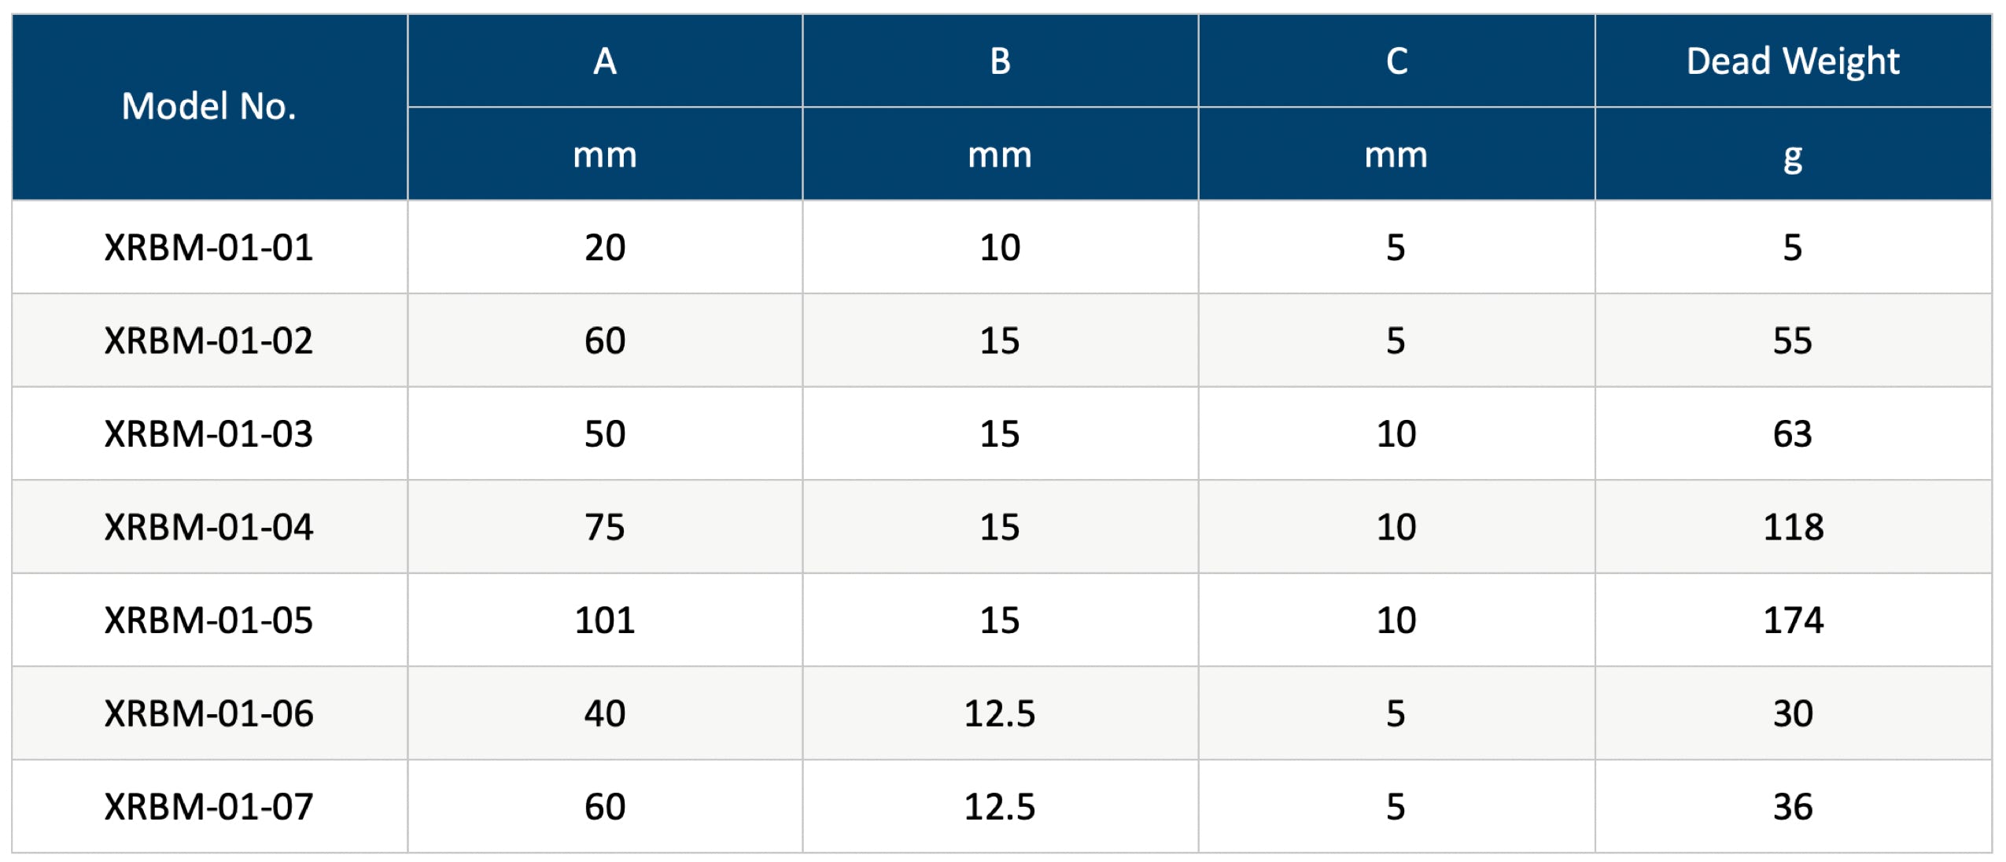The image size is (2006, 862).
Task: Click dead weight value 63
Action: pyautogui.click(x=1792, y=434)
